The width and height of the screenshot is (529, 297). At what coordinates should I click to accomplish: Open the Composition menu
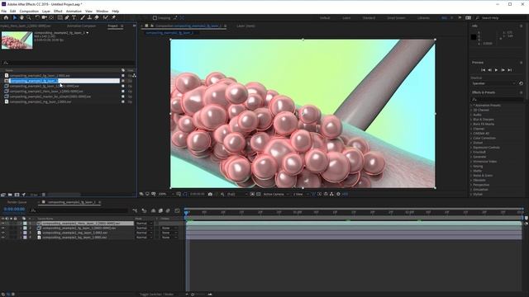[29, 11]
